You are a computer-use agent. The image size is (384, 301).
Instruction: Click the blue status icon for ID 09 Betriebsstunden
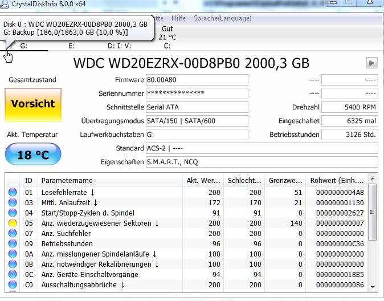click(13, 243)
